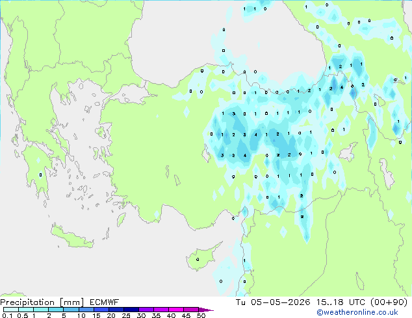Click the 0.5 to 1 mm legend swatch

click(x=26, y=310)
